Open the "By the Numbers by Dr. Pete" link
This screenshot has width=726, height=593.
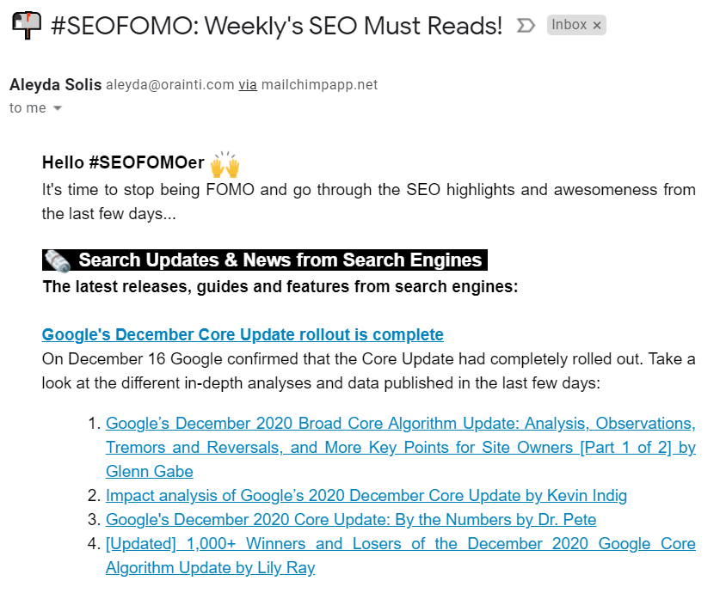(x=351, y=519)
